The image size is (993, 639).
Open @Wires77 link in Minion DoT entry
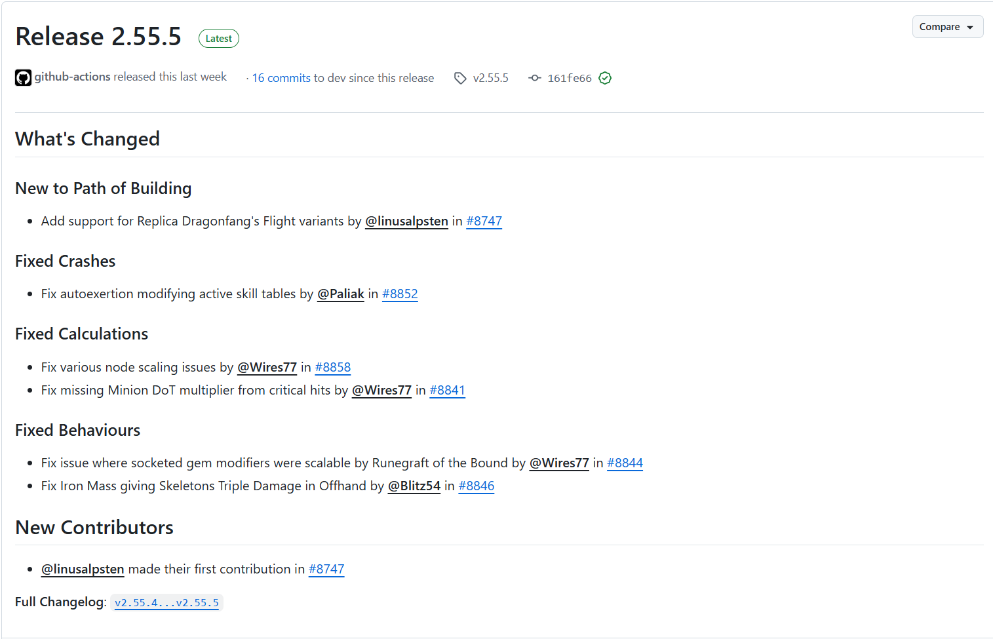pos(381,391)
